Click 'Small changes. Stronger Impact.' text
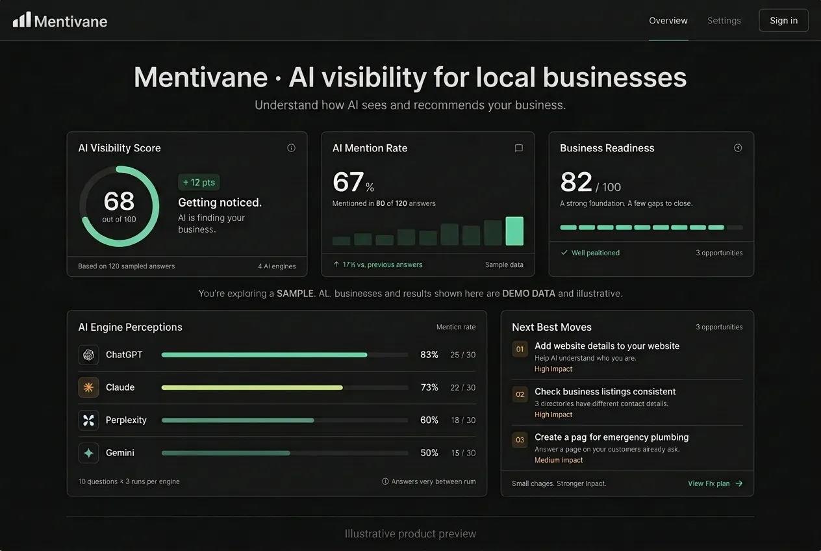The image size is (821, 551). [559, 483]
